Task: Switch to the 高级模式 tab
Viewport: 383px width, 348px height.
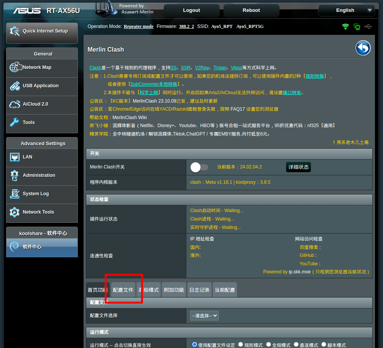Action: point(148,290)
